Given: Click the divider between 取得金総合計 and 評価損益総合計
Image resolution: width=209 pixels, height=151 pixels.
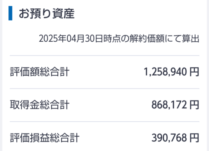Looking at the screenshot, I should coord(104,121).
